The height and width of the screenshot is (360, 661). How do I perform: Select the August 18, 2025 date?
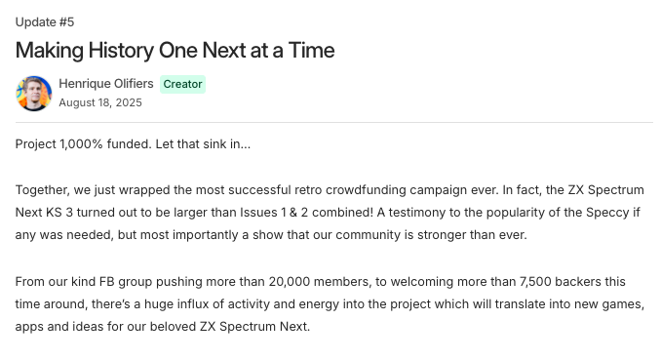point(100,102)
